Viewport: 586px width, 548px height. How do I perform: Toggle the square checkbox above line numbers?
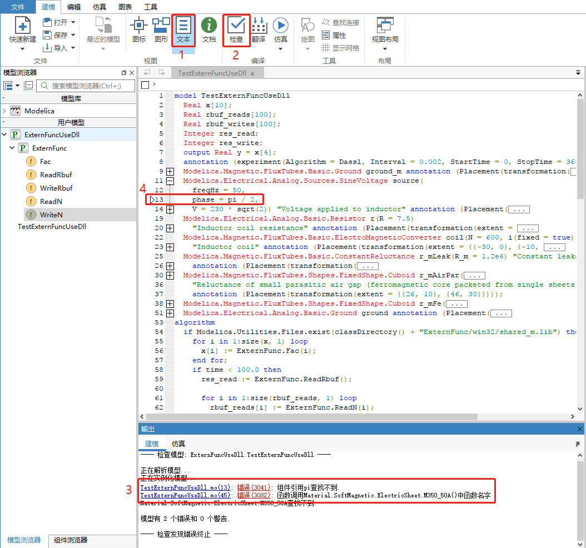[145, 85]
